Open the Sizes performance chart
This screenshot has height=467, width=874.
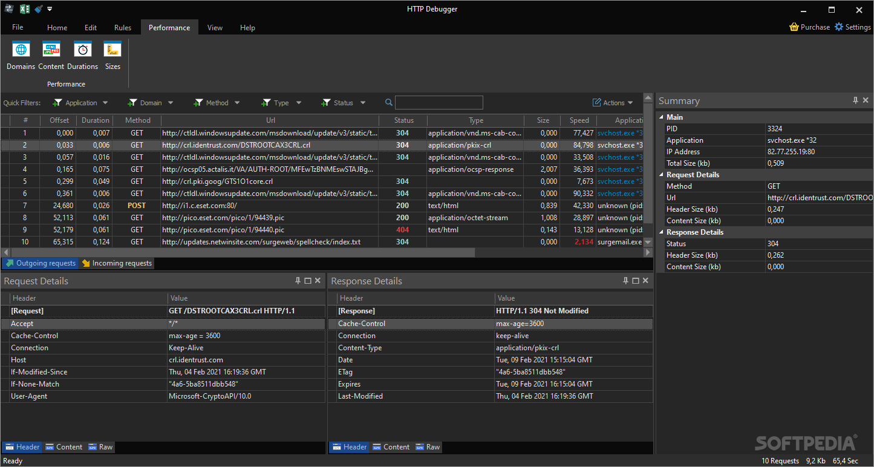tap(113, 56)
